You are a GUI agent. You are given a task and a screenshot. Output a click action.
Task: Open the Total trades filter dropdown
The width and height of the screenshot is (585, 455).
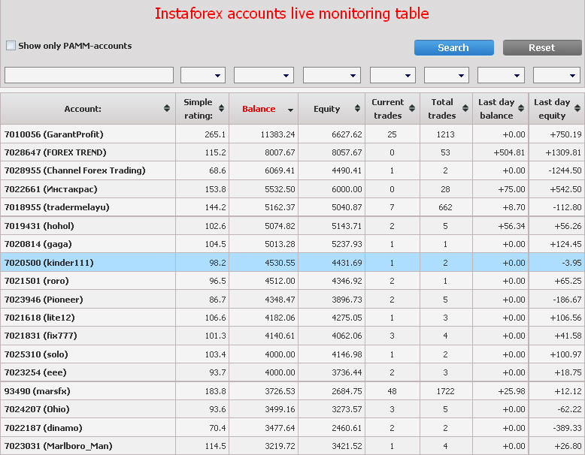[447, 75]
